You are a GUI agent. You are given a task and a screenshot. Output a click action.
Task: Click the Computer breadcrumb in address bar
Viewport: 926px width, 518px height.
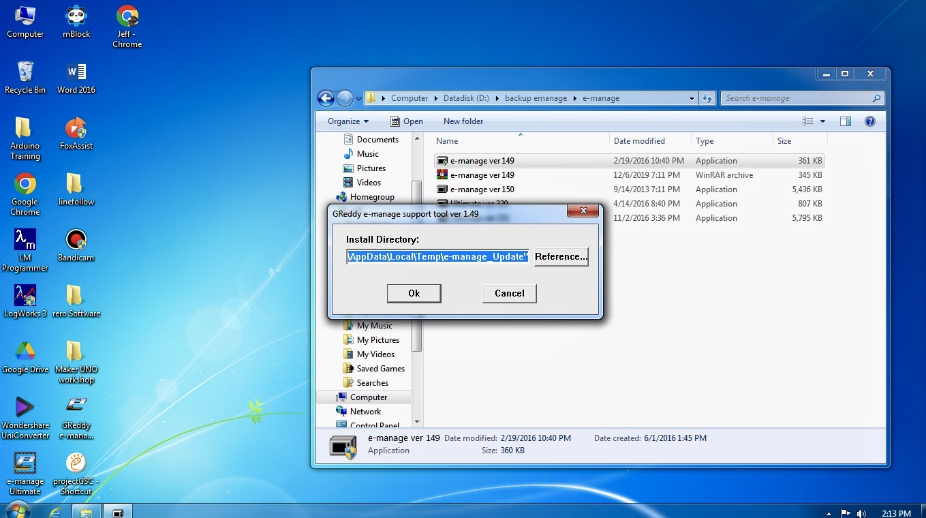(410, 98)
